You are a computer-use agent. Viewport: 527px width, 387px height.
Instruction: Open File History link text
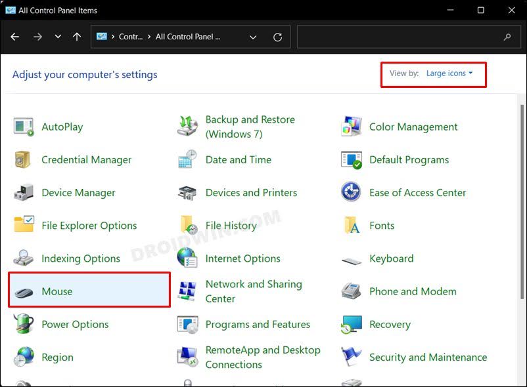pyautogui.click(x=231, y=226)
